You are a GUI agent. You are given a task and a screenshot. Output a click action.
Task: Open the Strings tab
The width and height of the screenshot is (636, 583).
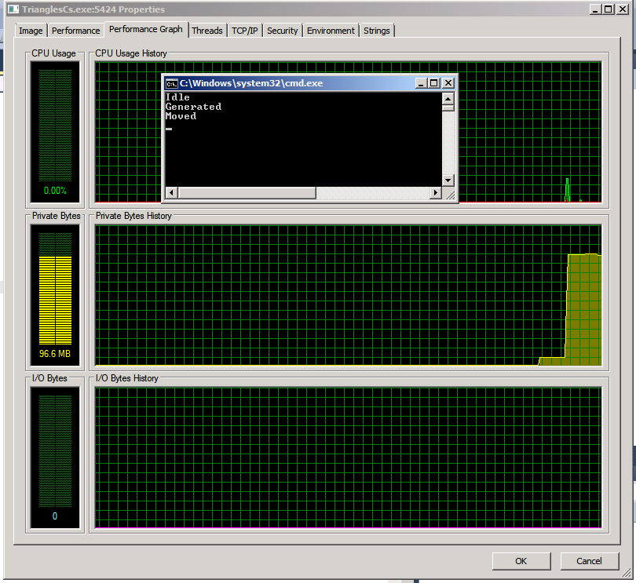tap(376, 31)
